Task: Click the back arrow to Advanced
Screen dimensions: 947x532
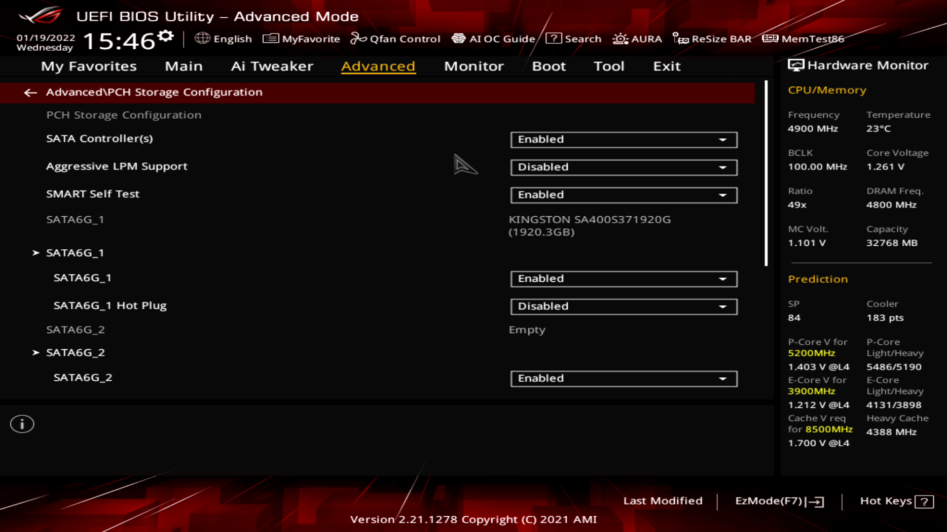Action: [30, 92]
